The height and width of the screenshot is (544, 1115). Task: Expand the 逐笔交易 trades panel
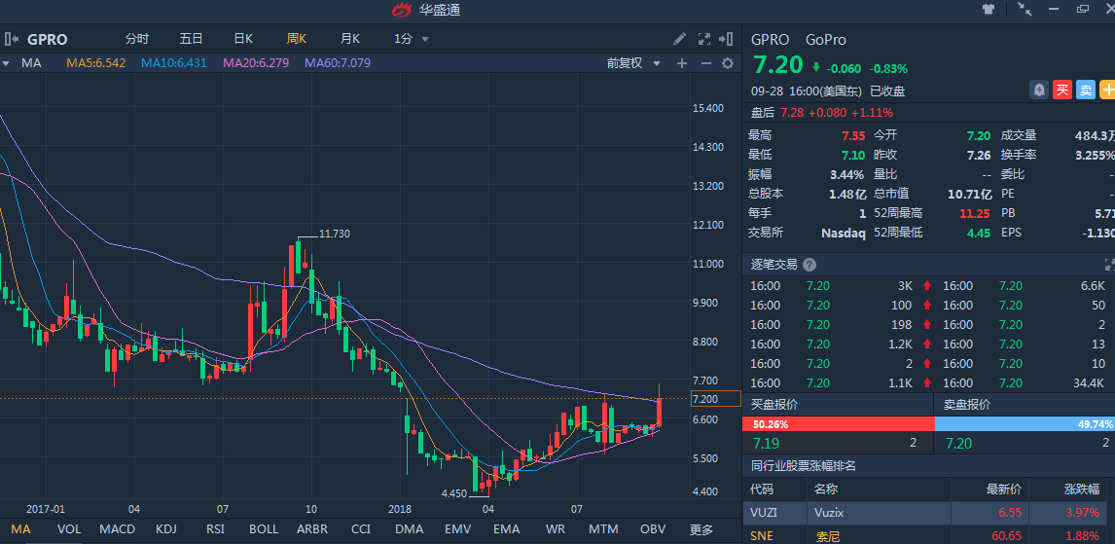pos(1109,266)
